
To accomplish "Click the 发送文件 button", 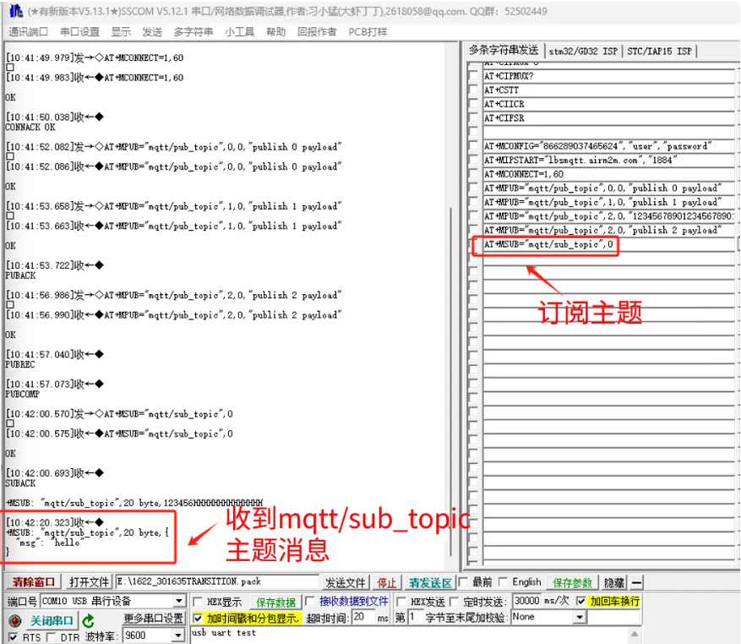I will tap(345, 582).
